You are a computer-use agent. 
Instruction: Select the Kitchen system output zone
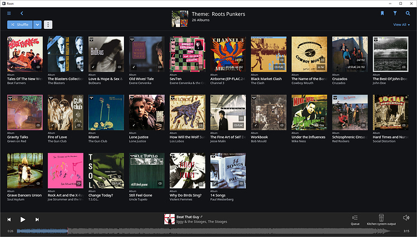[x=381, y=220]
